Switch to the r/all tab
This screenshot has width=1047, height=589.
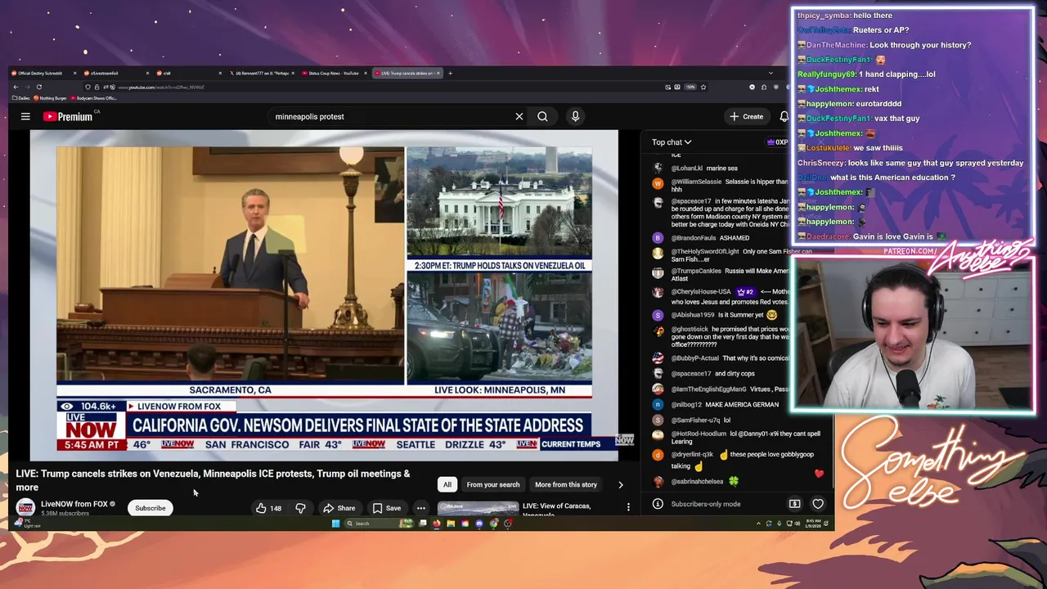point(190,73)
